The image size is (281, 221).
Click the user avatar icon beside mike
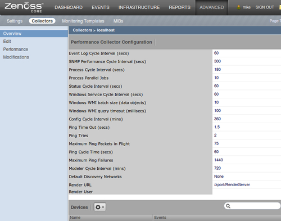[239, 7]
